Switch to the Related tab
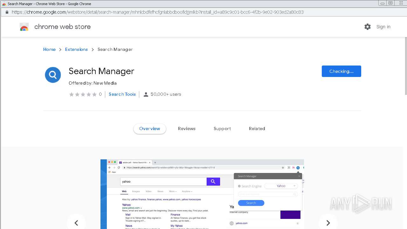 point(257,128)
